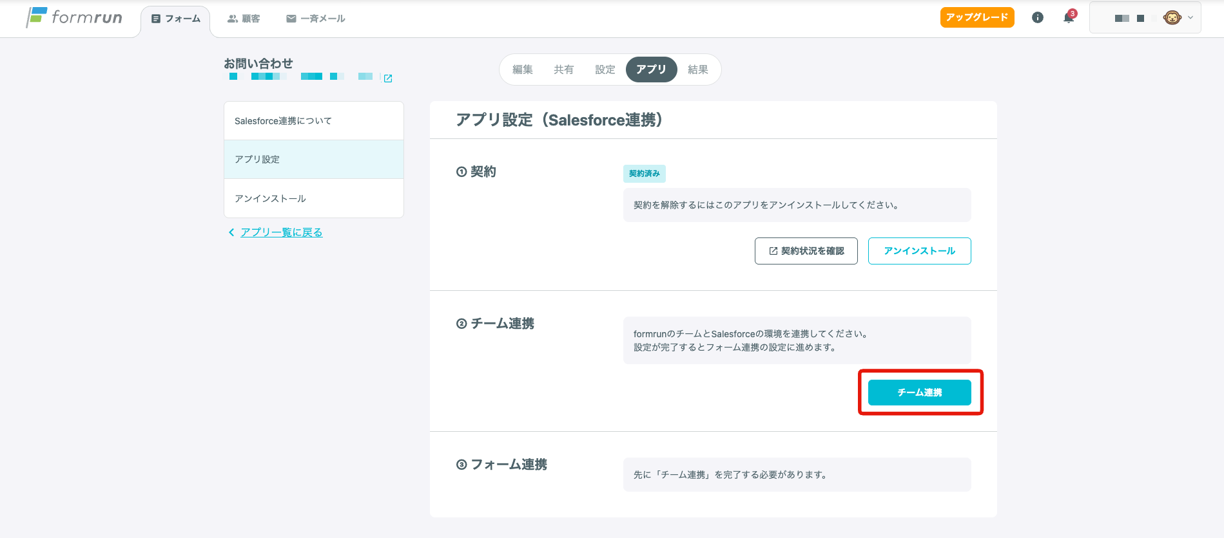Select the 共有 tab
The image size is (1224, 538).
[564, 70]
